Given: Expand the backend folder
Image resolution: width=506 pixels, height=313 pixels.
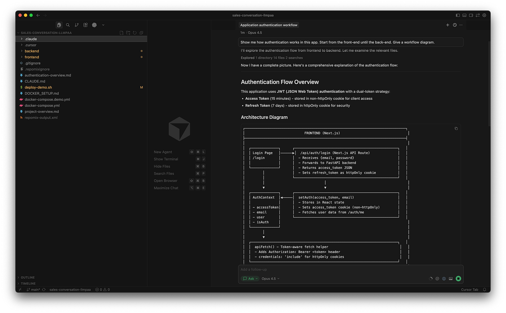Looking at the screenshot, I should (32, 51).
